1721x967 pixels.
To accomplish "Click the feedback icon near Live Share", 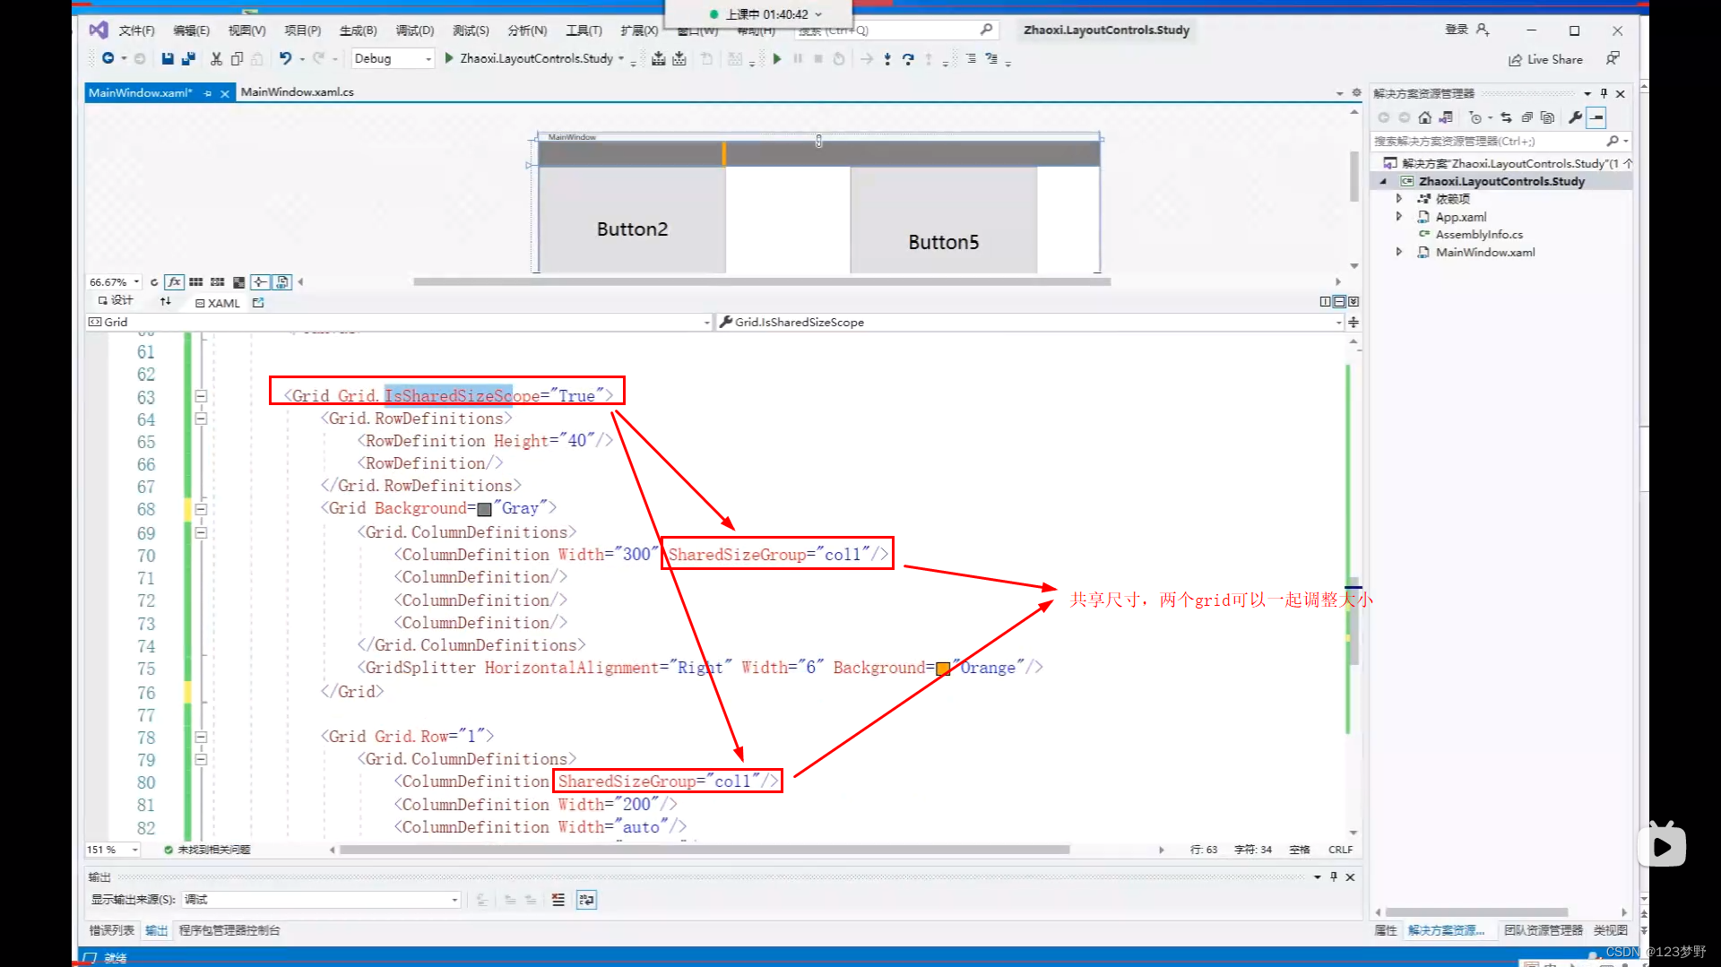I will click(1613, 58).
